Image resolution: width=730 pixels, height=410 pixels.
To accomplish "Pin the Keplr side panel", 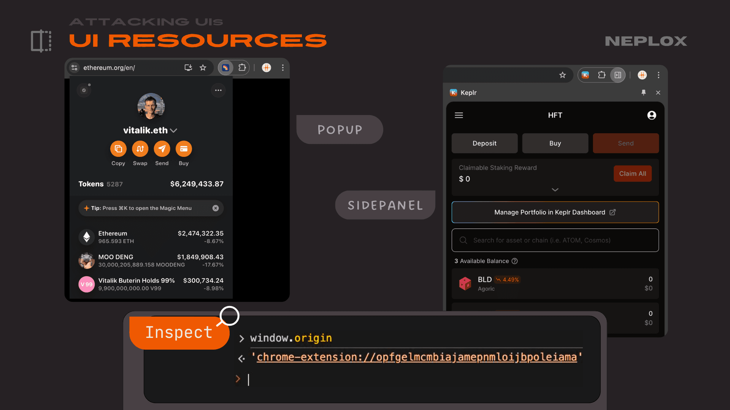I will pyautogui.click(x=644, y=92).
